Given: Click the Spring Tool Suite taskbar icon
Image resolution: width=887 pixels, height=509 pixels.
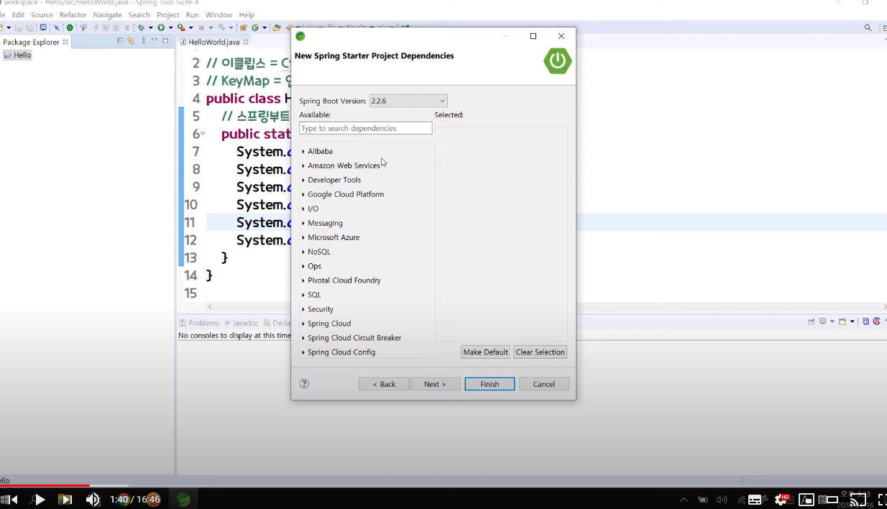Looking at the screenshot, I should (x=183, y=499).
